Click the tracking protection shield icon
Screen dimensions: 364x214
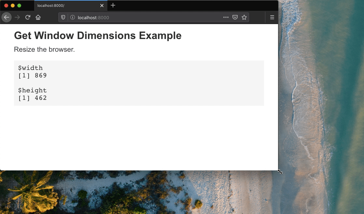63,17
